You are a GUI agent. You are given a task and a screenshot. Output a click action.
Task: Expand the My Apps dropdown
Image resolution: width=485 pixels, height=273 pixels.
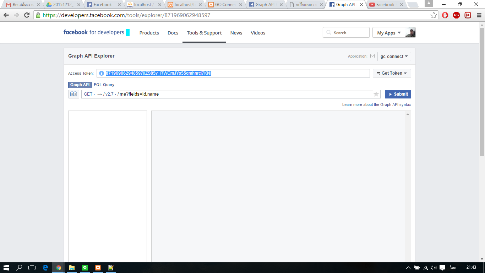coord(389,33)
